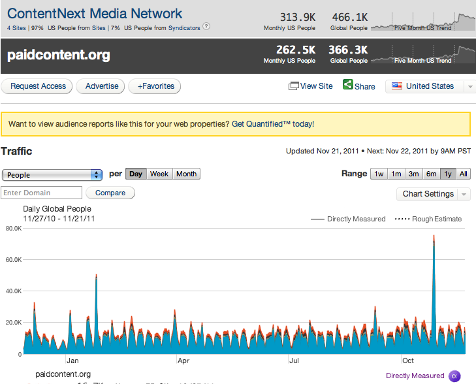Set range to 1y
The image size is (476, 384).
(x=448, y=174)
